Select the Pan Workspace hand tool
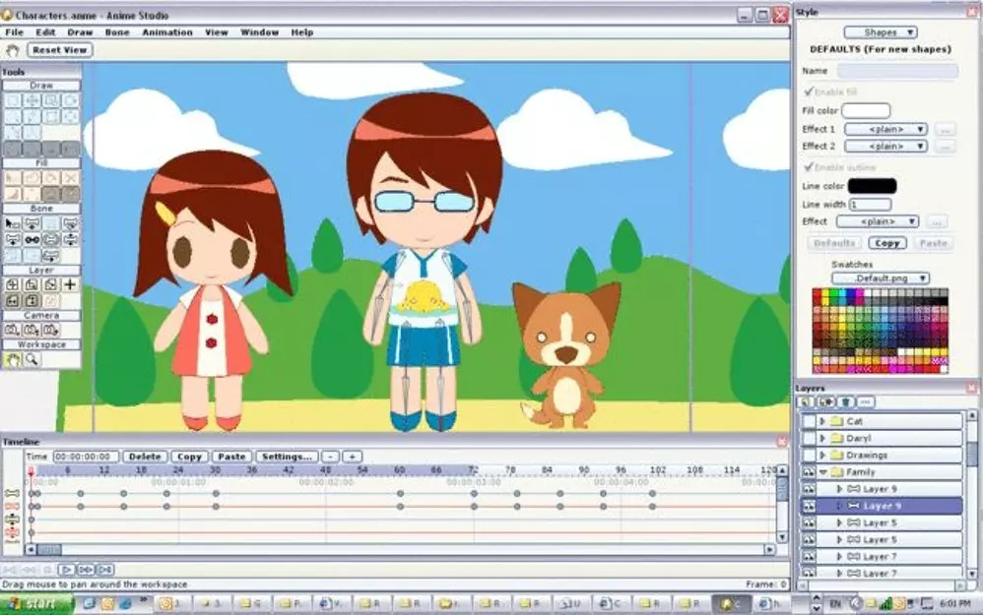The width and height of the screenshot is (983, 615). pos(14,360)
